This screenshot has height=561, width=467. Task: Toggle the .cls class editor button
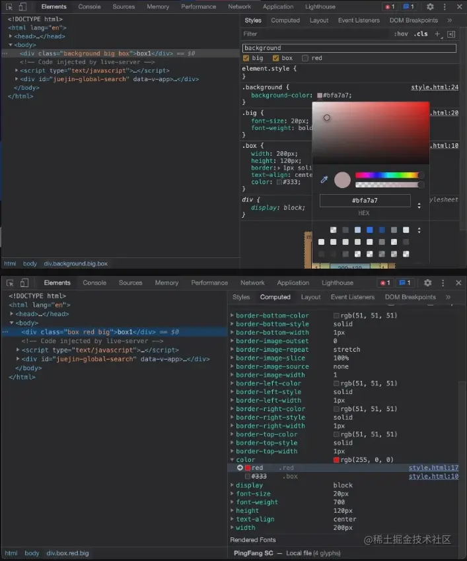(x=421, y=34)
